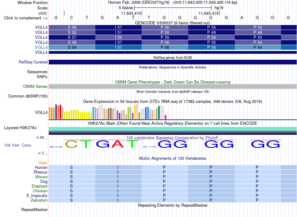Click the 100 Vert. Cons label
297x217 pixels.
tap(18, 145)
